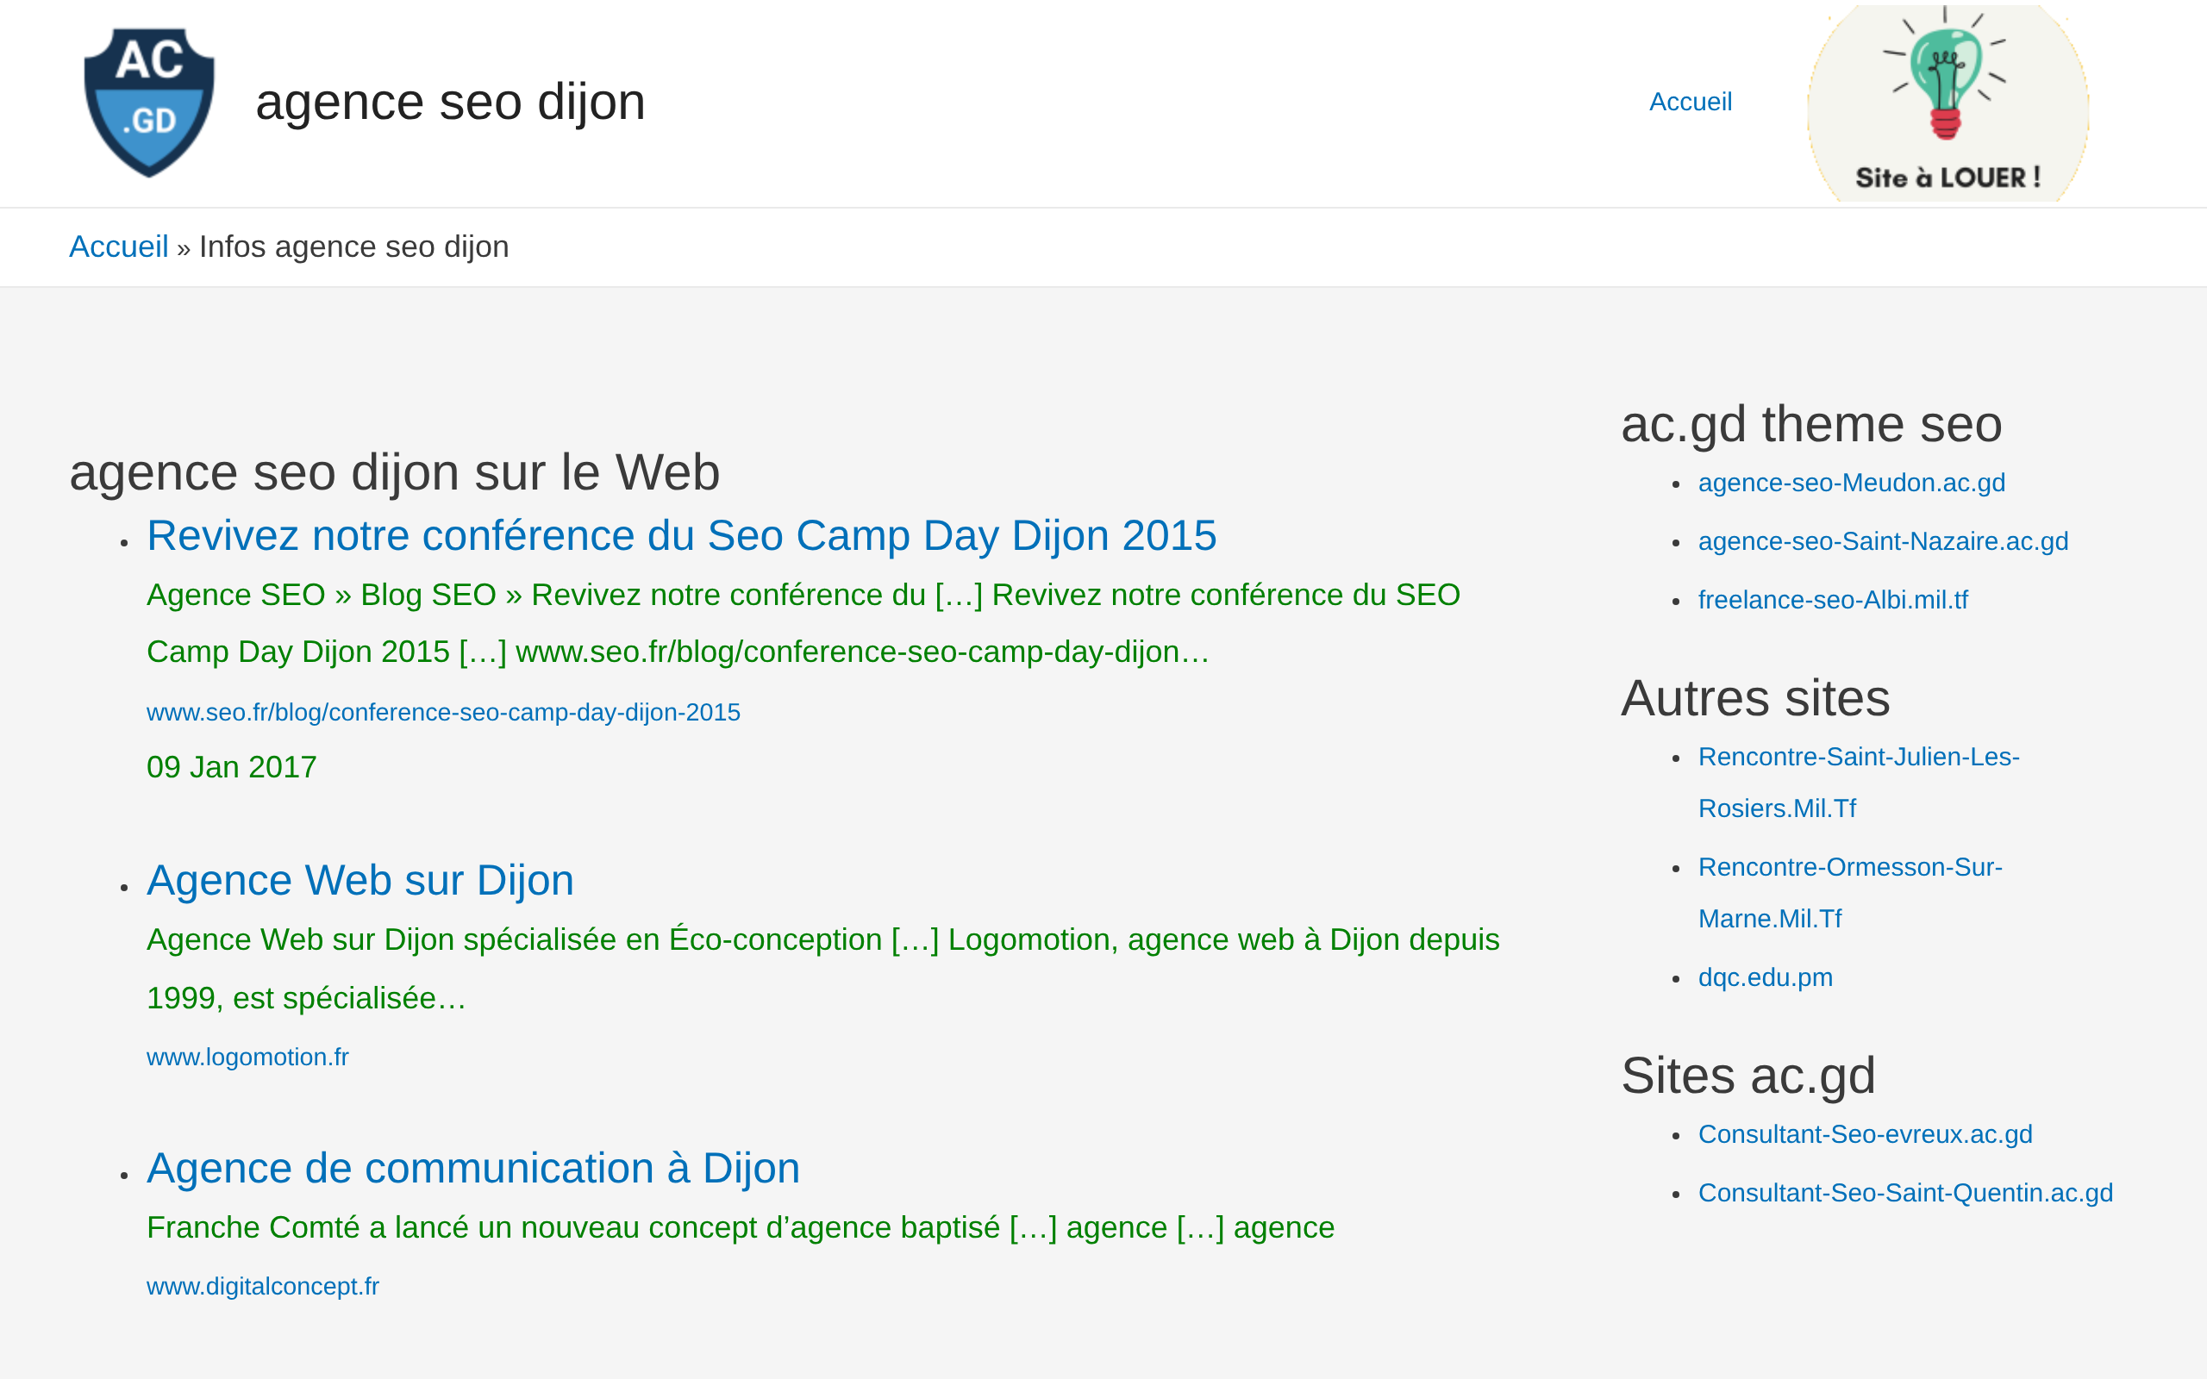Click the AC.GD shield logo
Screen dimensions: 2207x1379
click(x=148, y=103)
